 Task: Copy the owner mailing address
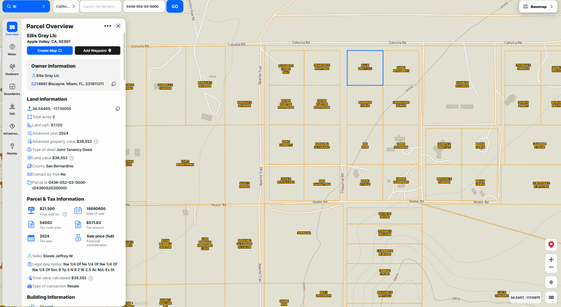point(114,84)
